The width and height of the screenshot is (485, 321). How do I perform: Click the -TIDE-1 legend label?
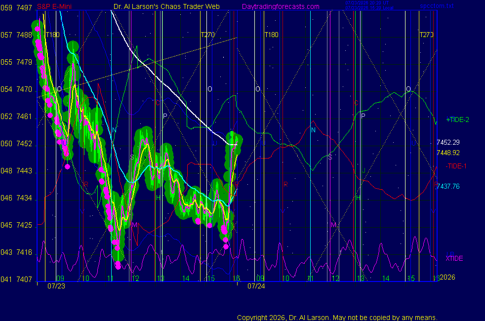[456, 166]
